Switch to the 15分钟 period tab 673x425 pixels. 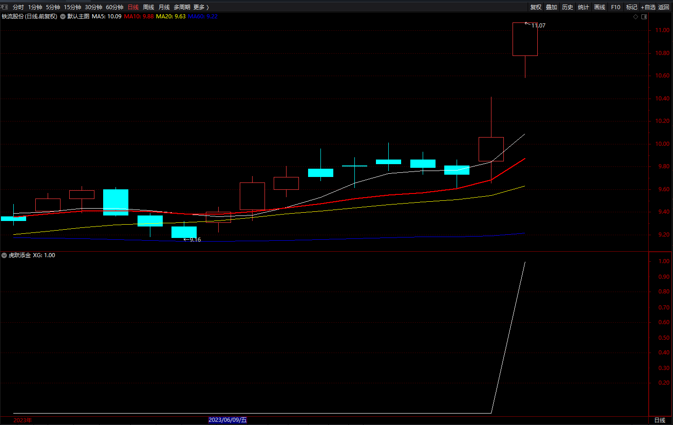point(72,7)
